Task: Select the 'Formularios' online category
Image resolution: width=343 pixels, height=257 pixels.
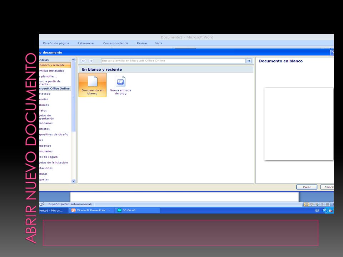Action: [46, 151]
